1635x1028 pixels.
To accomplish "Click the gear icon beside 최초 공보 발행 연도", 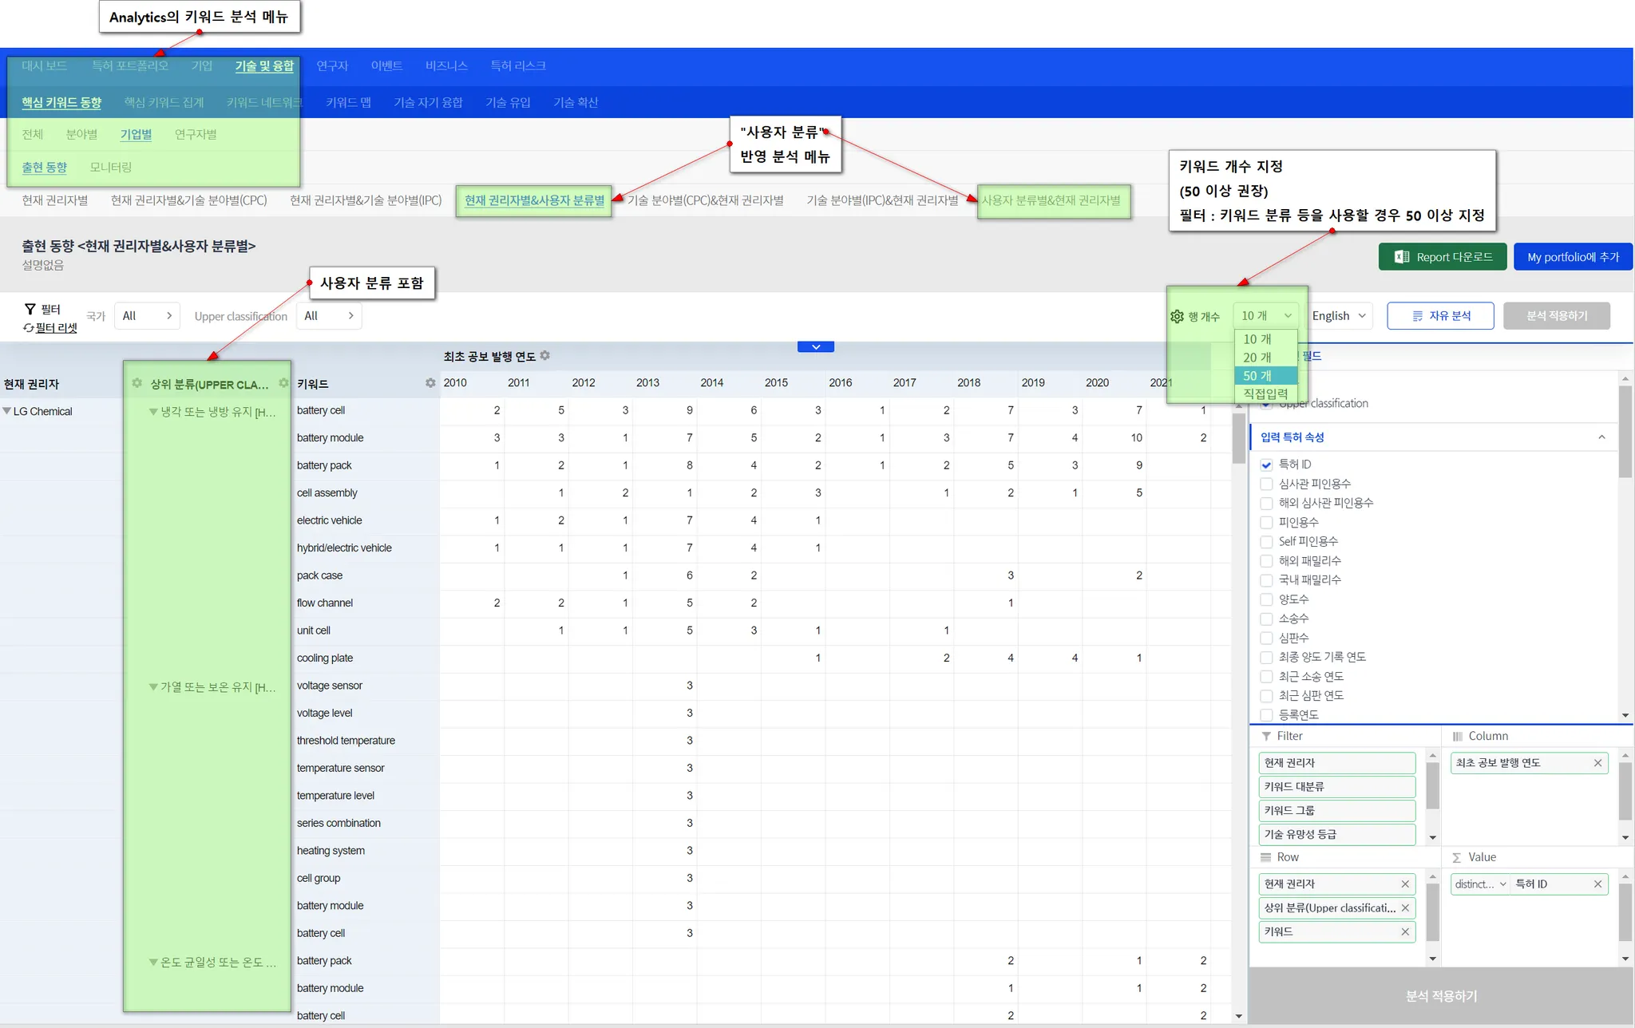I will [544, 356].
